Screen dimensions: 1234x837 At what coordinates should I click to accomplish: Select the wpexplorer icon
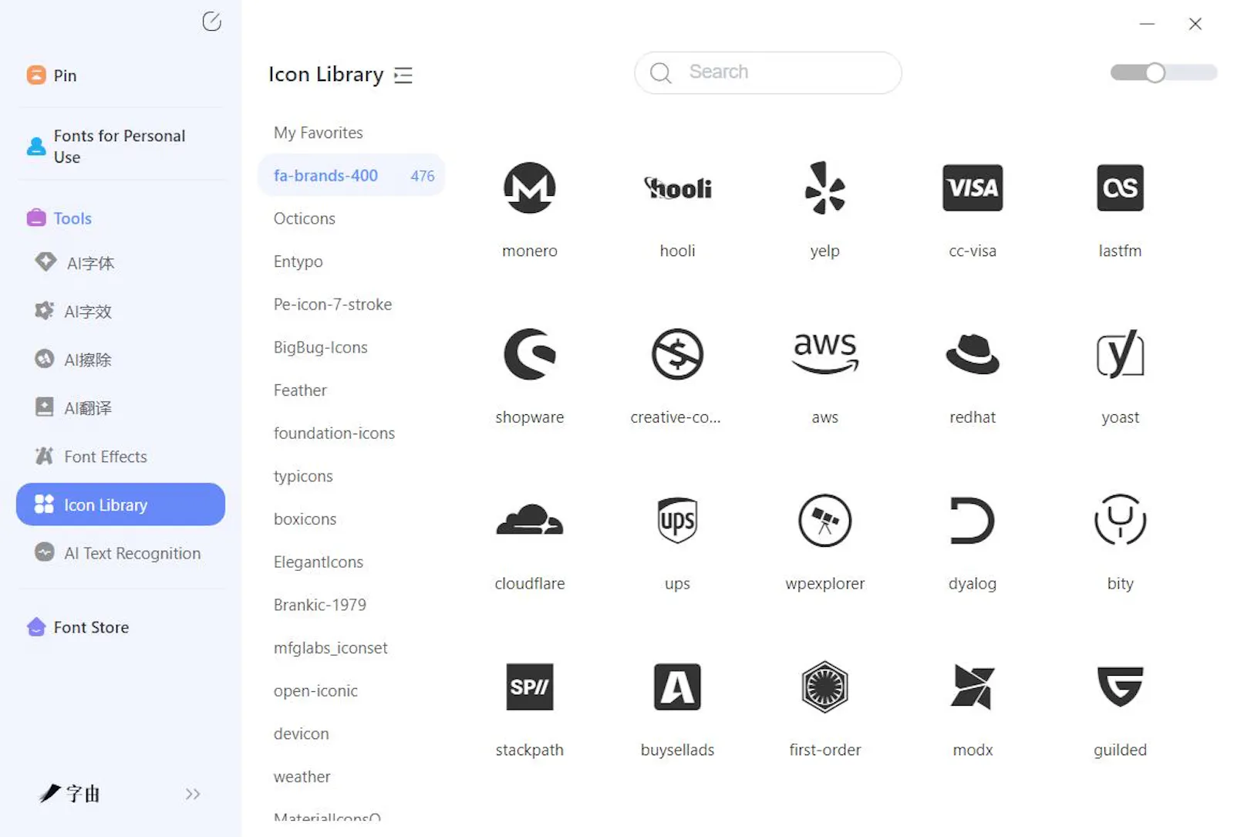click(x=824, y=520)
